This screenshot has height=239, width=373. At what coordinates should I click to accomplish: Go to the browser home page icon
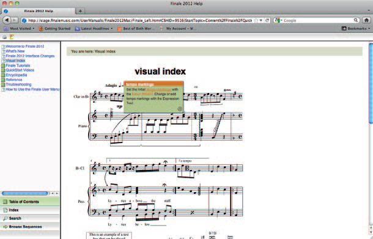tap(366, 20)
